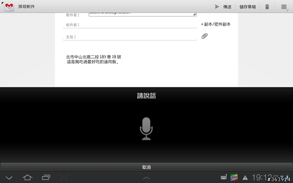Viewport: 293px width, 183px height.
Task: Go to the home screen
Action: pos(27,178)
